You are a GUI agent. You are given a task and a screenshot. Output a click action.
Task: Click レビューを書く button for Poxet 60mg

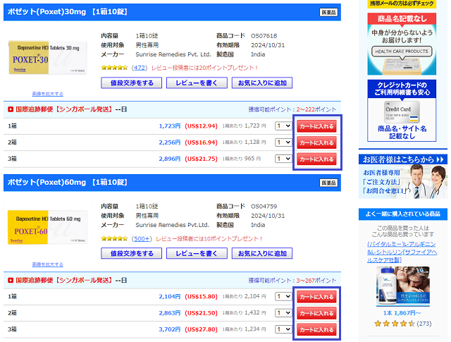coord(197,253)
